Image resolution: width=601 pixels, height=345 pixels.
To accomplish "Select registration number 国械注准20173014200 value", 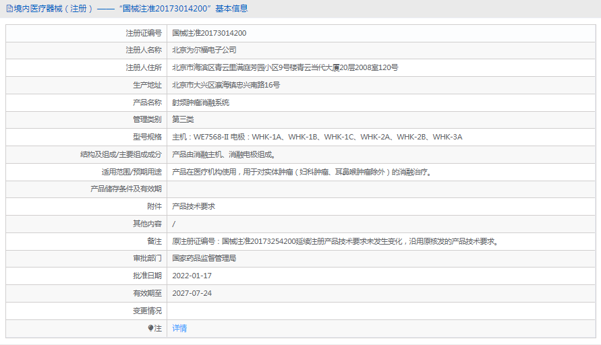I will coord(209,33).
